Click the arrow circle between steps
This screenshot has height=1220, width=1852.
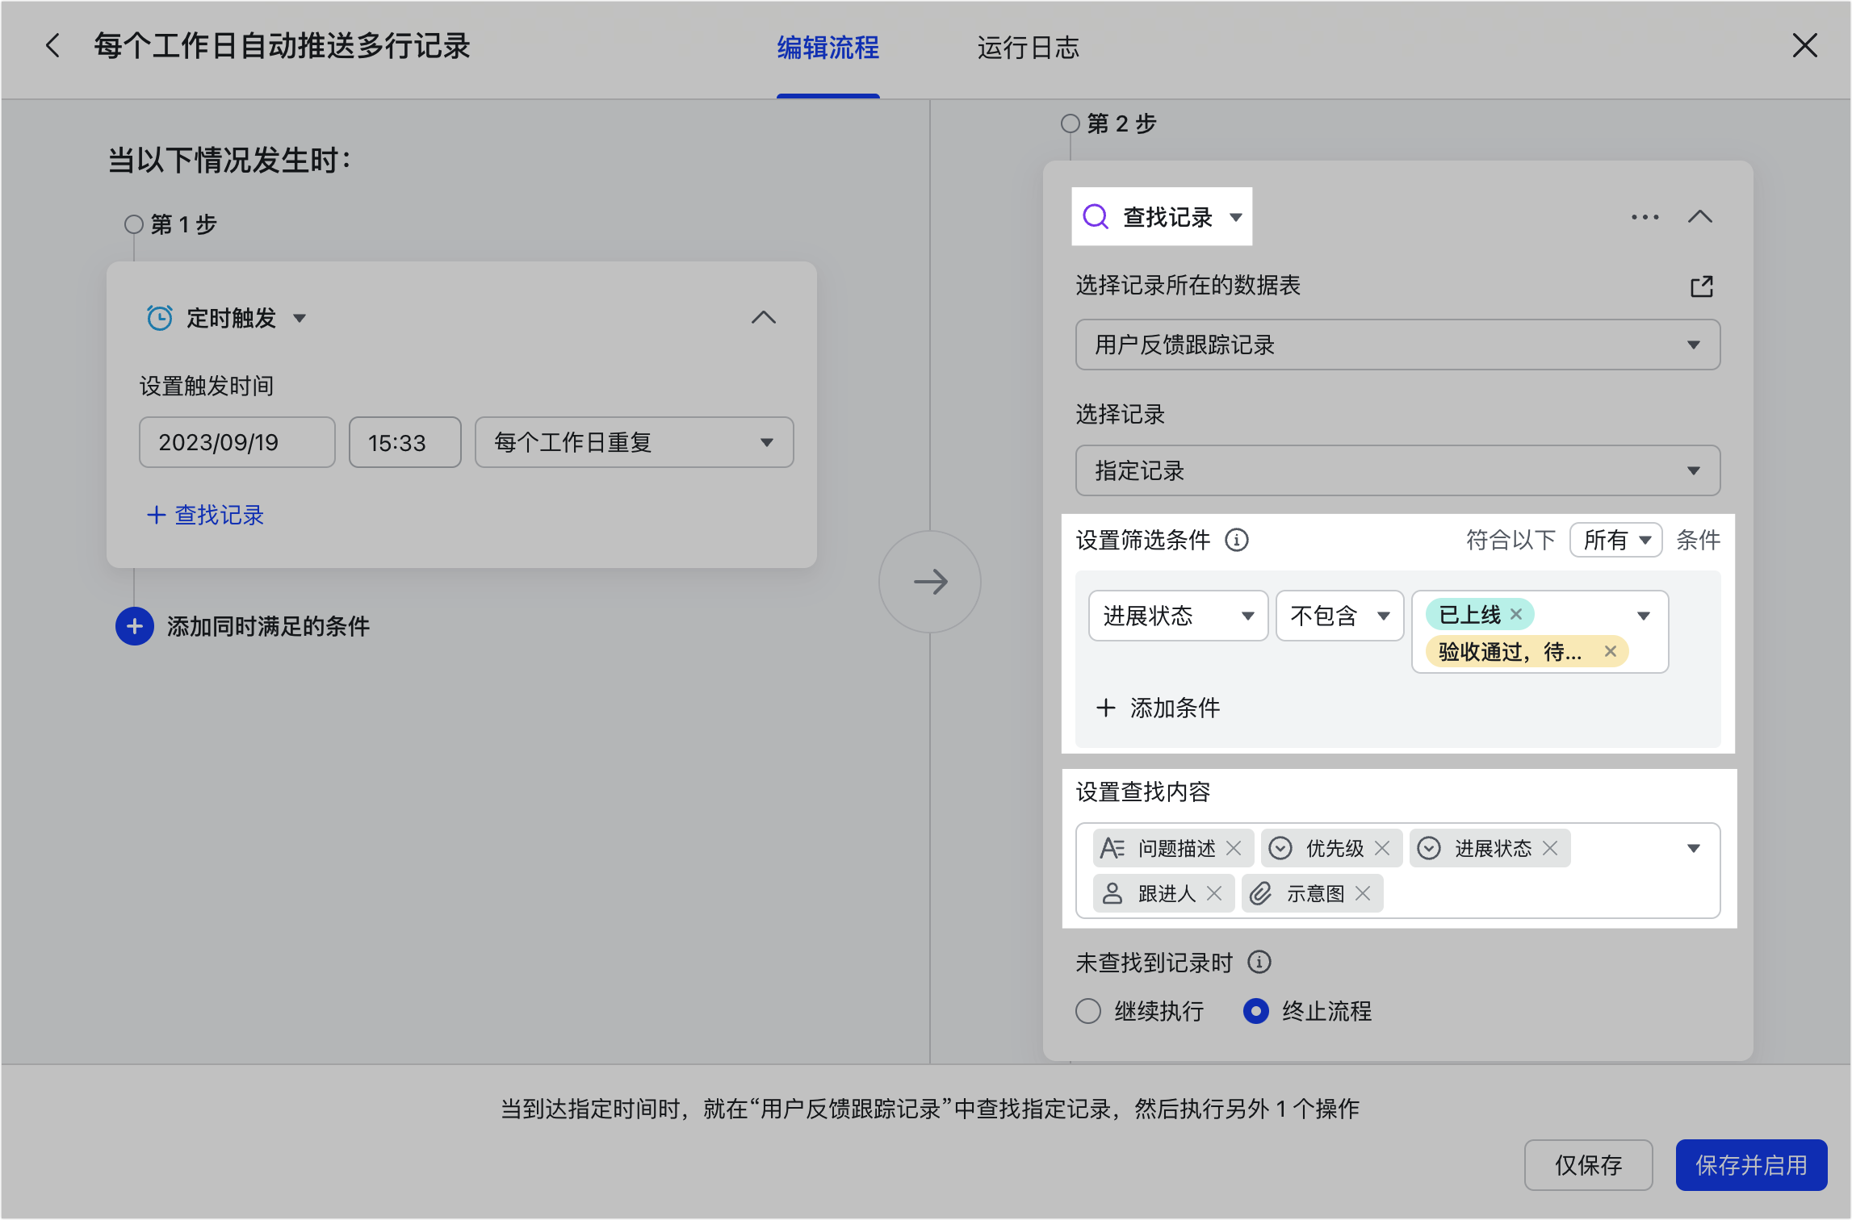930,582
